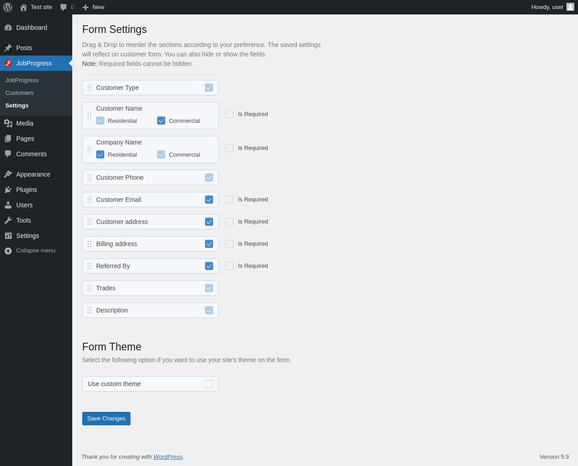Open the WordPress footer link

pos(168,457)
